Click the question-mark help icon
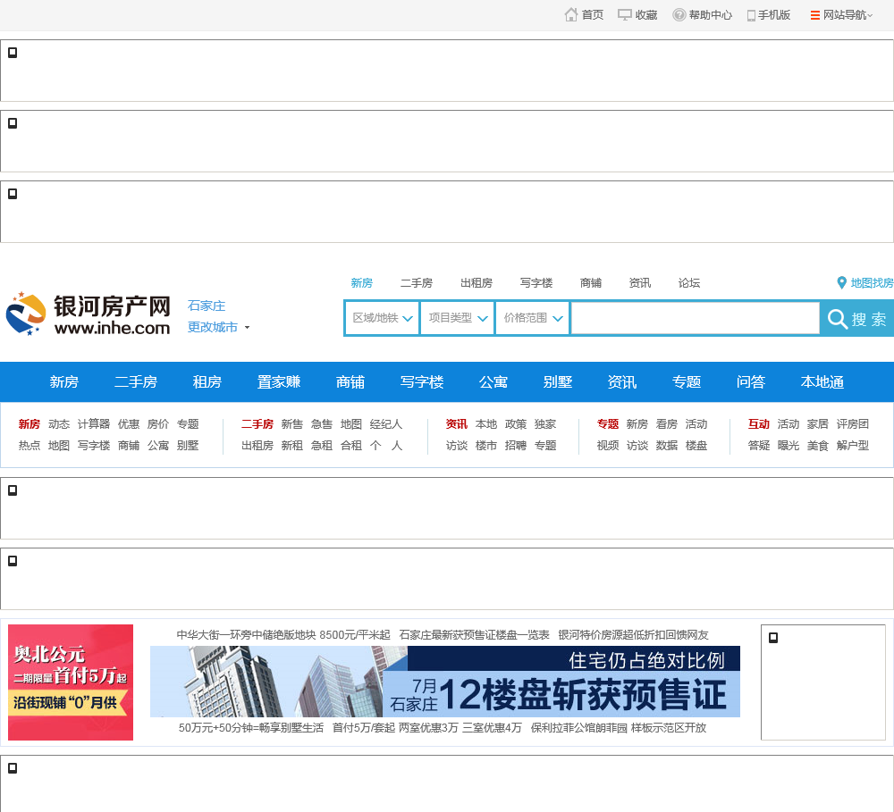 679,15
